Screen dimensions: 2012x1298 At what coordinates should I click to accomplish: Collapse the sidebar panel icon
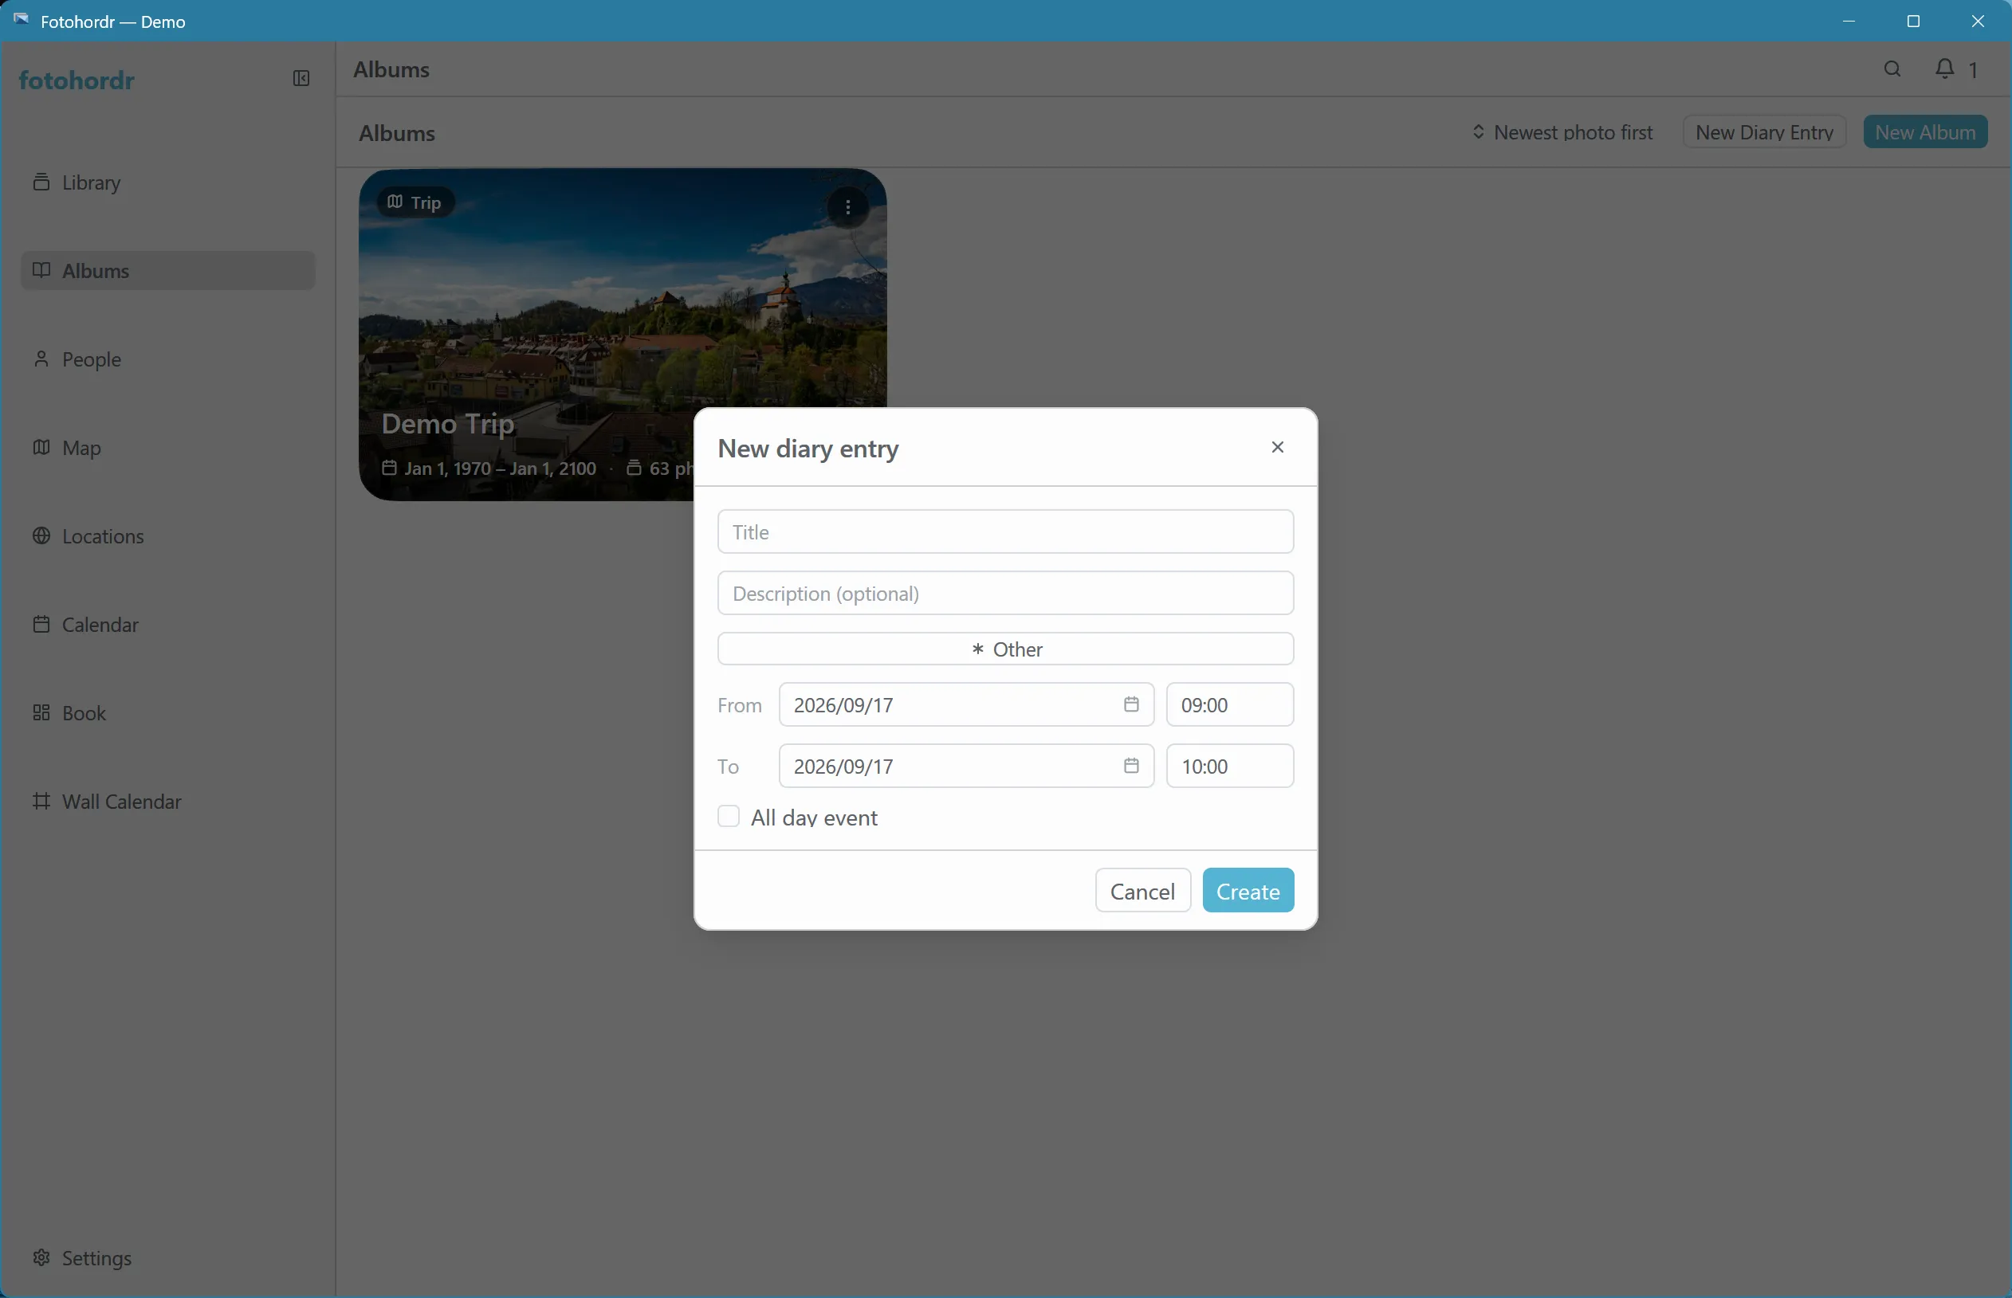tap(301, 78)
